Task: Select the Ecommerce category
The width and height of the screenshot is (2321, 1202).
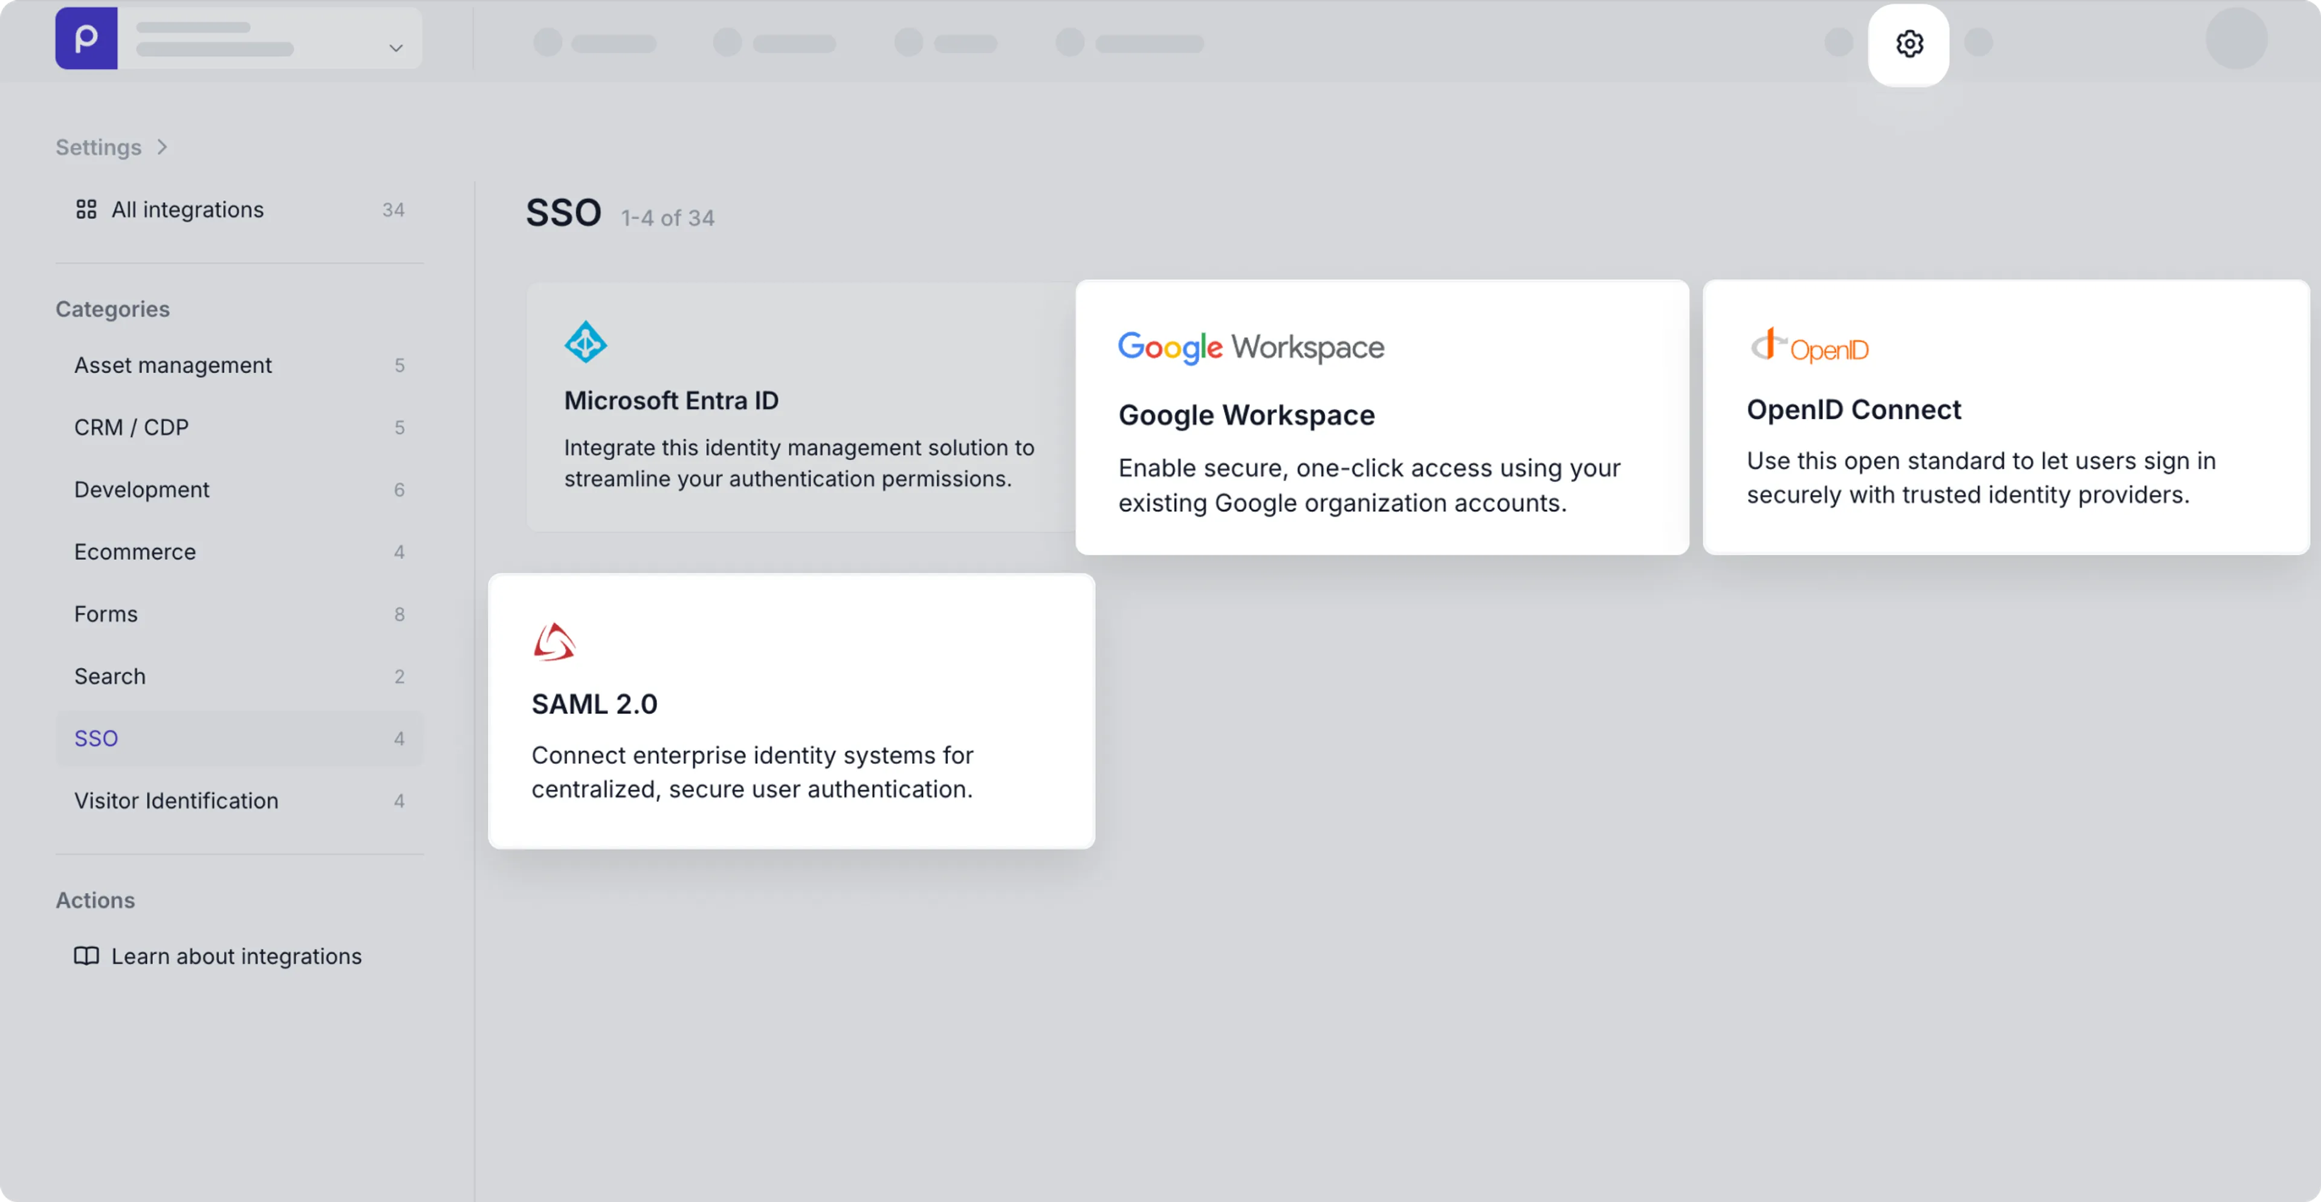Action: coord(134,551)
